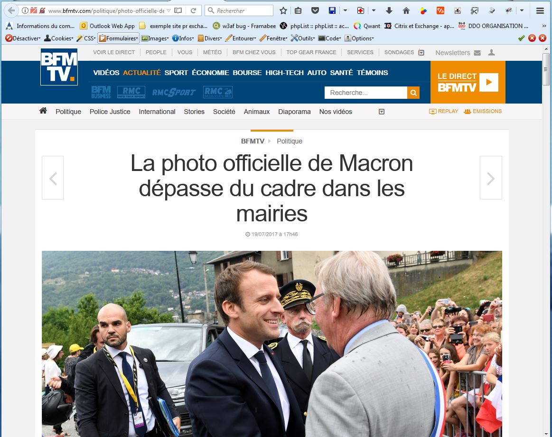The height and width of the screenshot is (437, 552).
Task: Open the REPLAY link
Action: point(444,111)
